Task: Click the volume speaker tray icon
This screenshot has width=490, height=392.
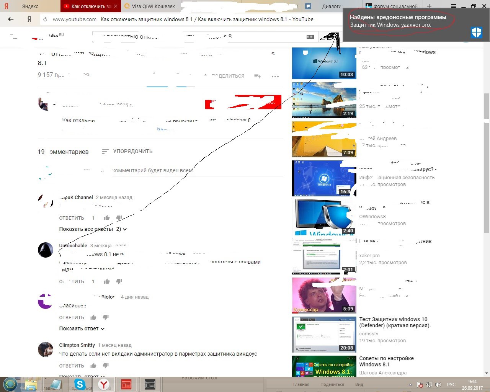Action: [438, 385]
